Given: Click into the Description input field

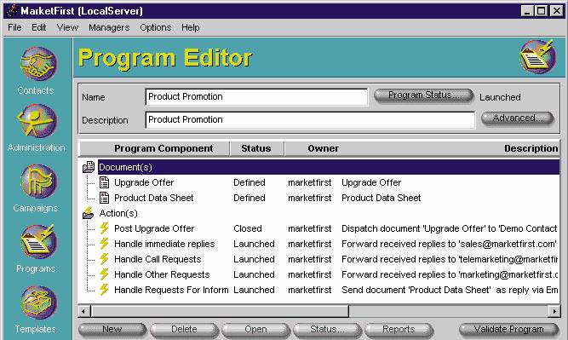Looking at the screenshot, I should point(310,119).
